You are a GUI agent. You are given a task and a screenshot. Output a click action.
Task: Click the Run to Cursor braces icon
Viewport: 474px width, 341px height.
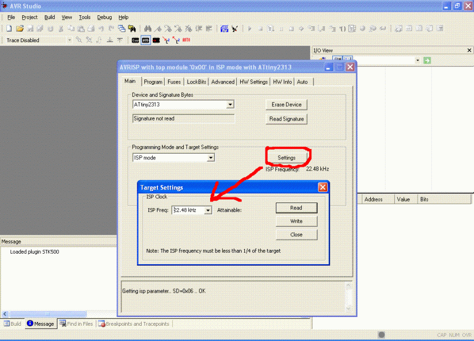342,29
